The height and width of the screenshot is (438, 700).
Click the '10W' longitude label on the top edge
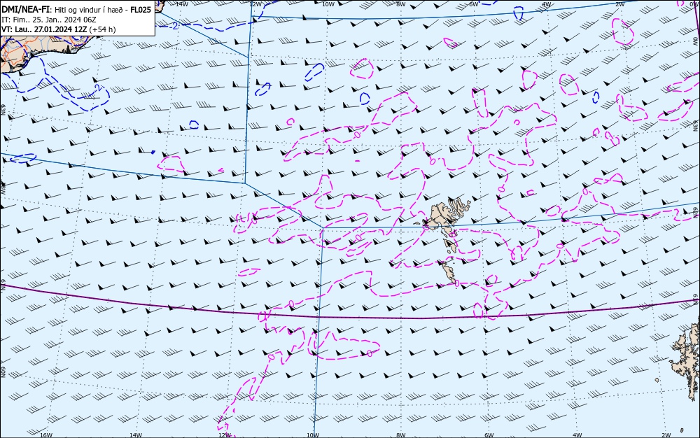[328, 4]
